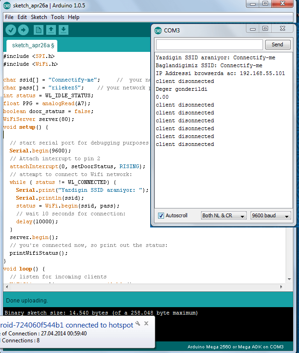Click the 'float PPG = analogRead(A7);' line
This screenshot has width=299, height=353.
click(x=47, y=103)
